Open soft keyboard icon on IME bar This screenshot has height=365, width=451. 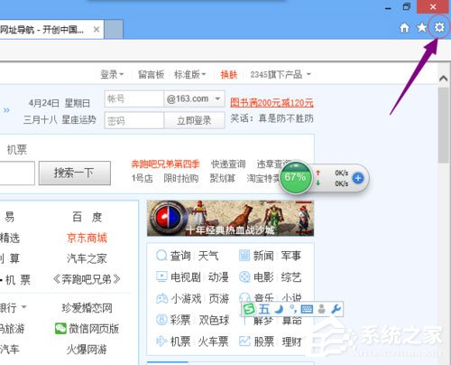307,309
